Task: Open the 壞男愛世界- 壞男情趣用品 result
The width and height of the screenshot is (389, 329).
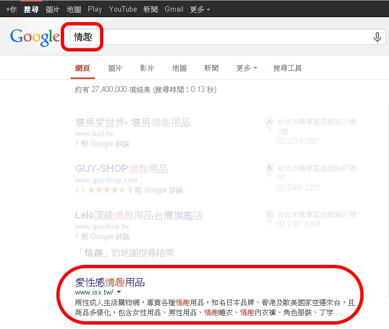Action: click(x=133, y=123)
